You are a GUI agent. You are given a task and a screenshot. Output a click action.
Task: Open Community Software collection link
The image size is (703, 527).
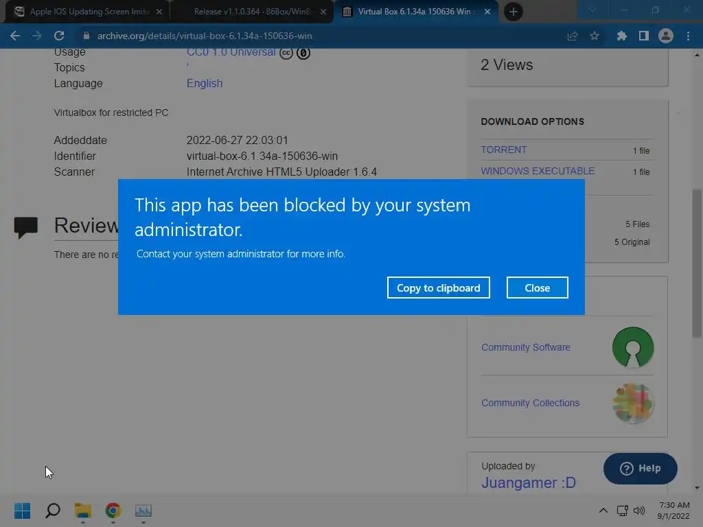(x=526, y=347)
